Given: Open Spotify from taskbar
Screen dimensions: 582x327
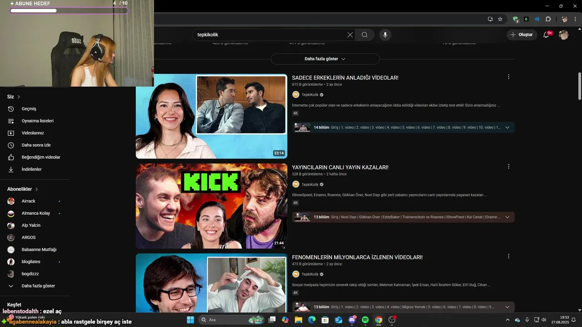Looking at the screenshot, I should click(365, 320).
